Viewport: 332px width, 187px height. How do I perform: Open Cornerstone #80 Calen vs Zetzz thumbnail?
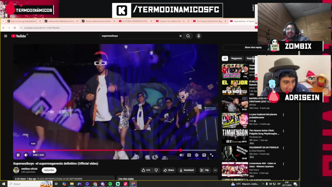click(235, 169)
